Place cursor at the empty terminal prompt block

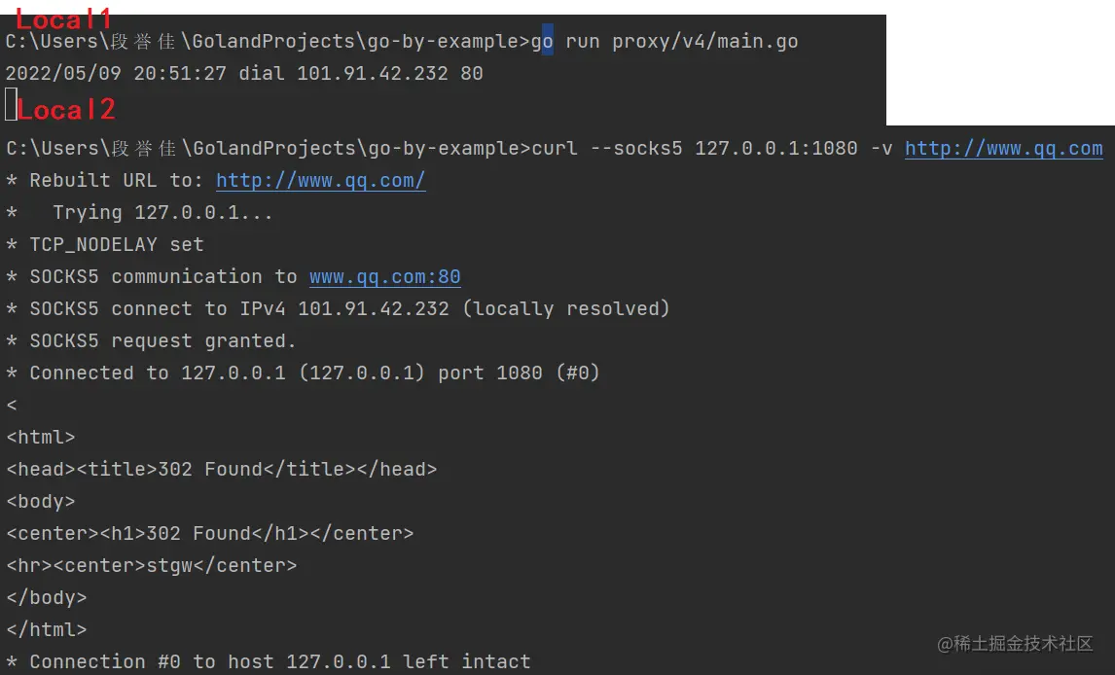click(x=11, y=104)
